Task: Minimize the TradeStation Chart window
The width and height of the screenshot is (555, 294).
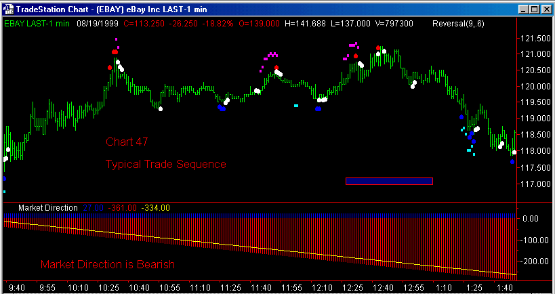Action: click(524, 9)
